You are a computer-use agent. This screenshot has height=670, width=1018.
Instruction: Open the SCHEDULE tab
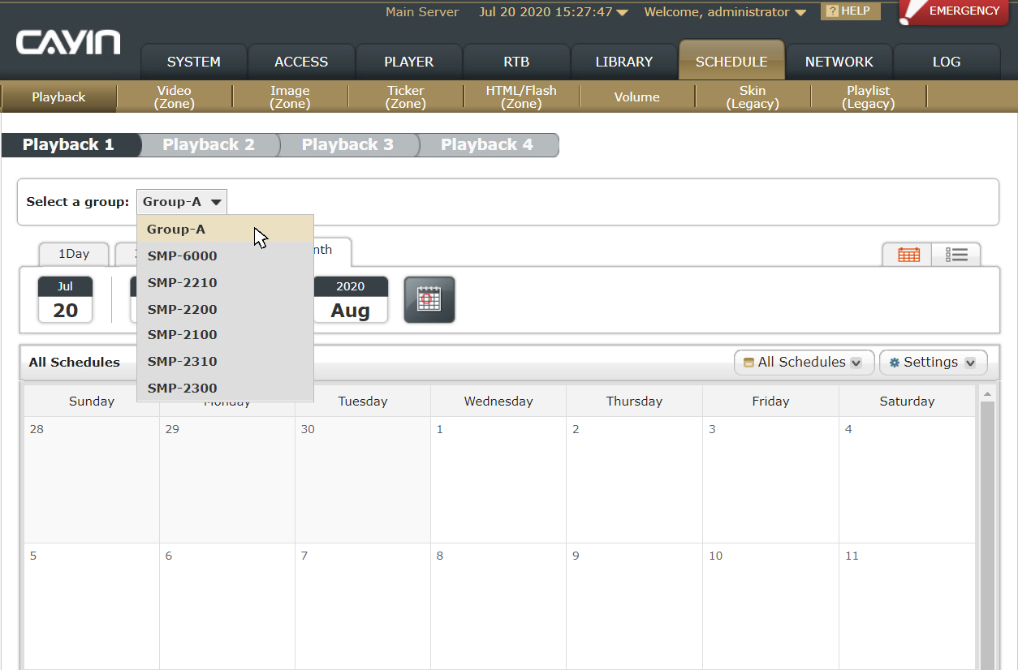point(731,62)
